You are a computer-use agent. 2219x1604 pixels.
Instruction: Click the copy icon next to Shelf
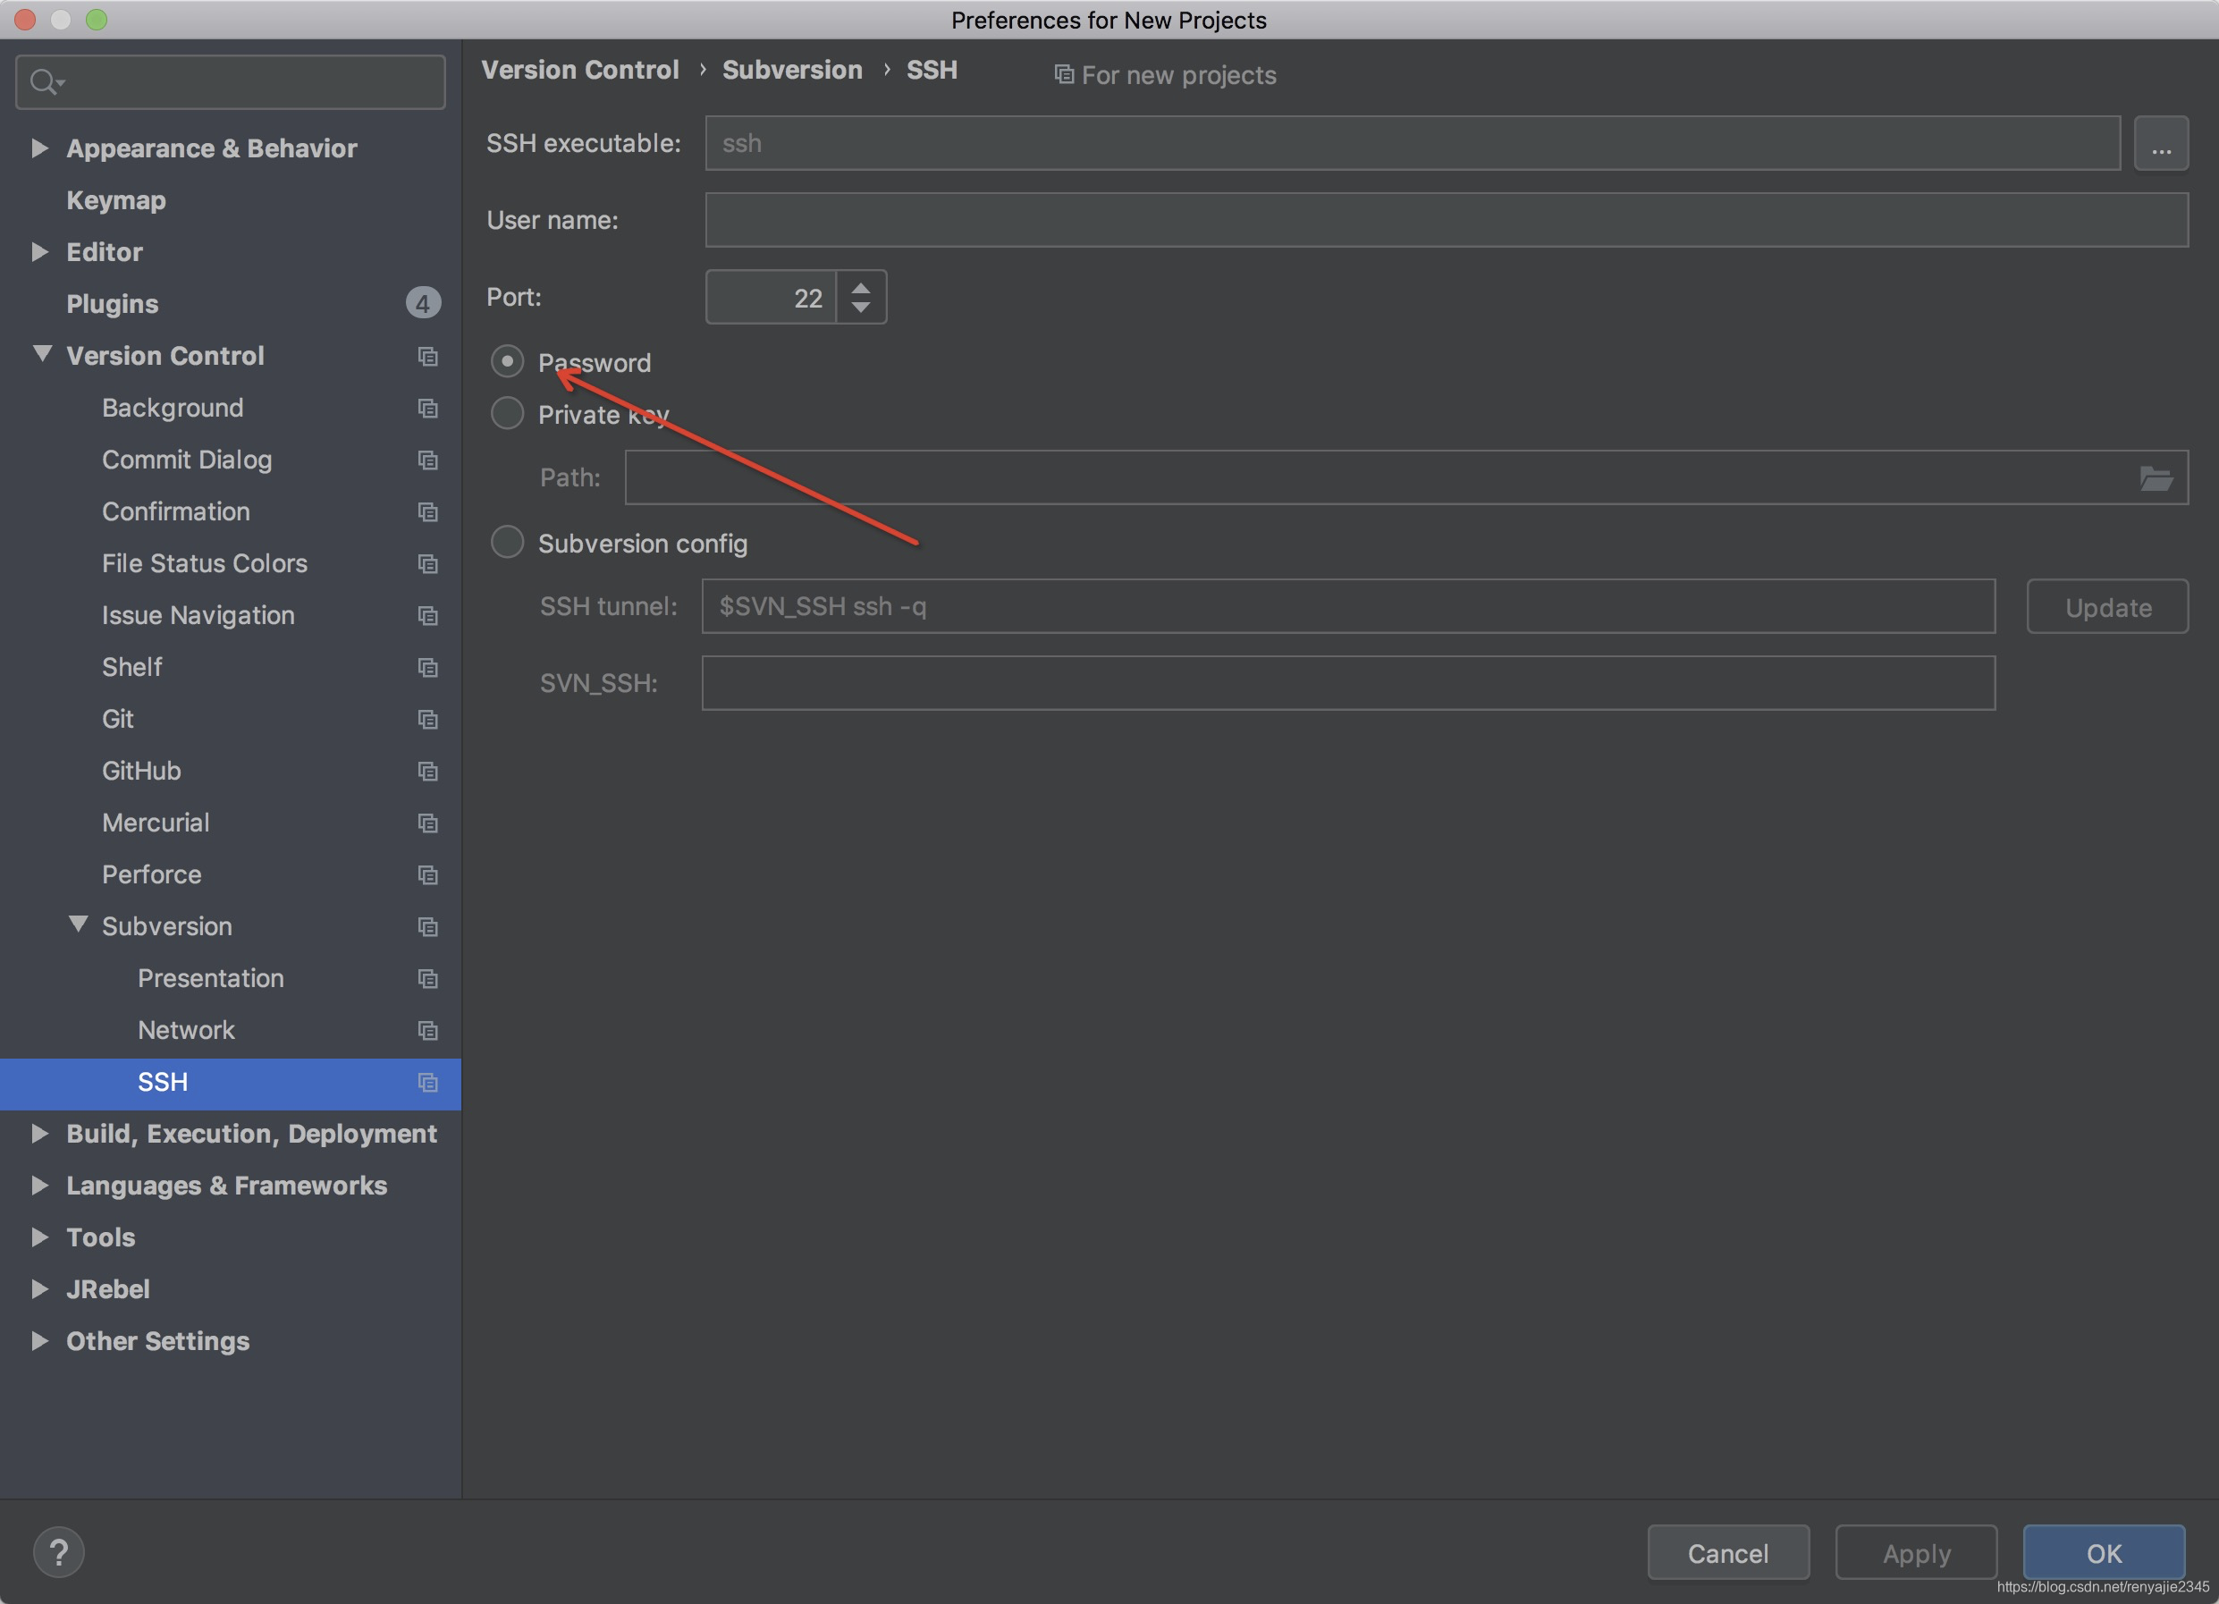coord(427,667)
